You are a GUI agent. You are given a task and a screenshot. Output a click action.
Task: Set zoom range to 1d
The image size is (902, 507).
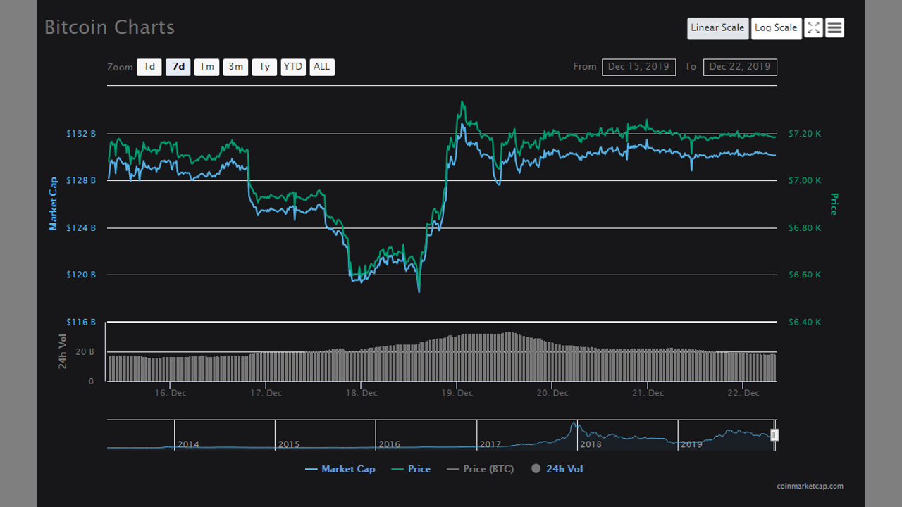[149, 67]
